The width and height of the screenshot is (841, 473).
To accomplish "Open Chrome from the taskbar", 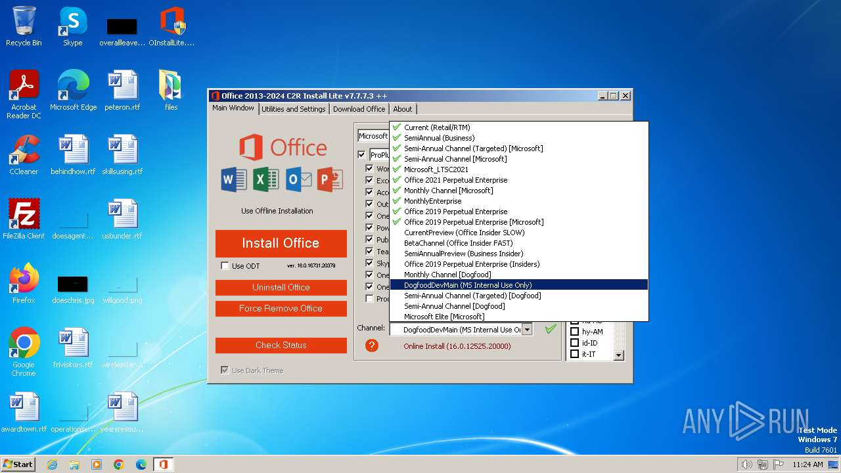I will 119,464.
